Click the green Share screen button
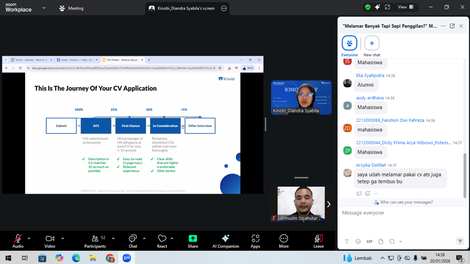The width and height of the screenshot is (470, 264). click(193, 240)
